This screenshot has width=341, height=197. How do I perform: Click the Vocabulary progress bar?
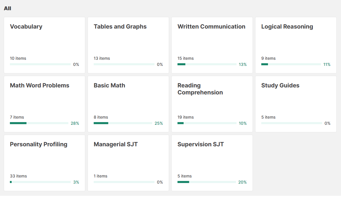(40, 64)
